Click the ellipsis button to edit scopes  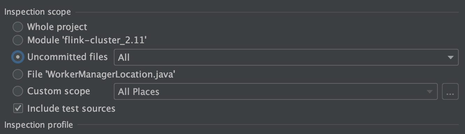(450, 92)
